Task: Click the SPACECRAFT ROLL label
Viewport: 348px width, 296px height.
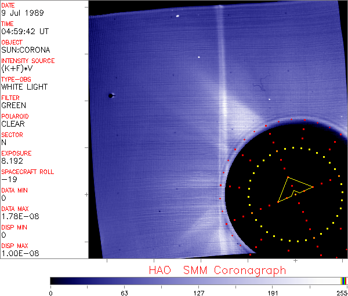Action: point(27,172)
